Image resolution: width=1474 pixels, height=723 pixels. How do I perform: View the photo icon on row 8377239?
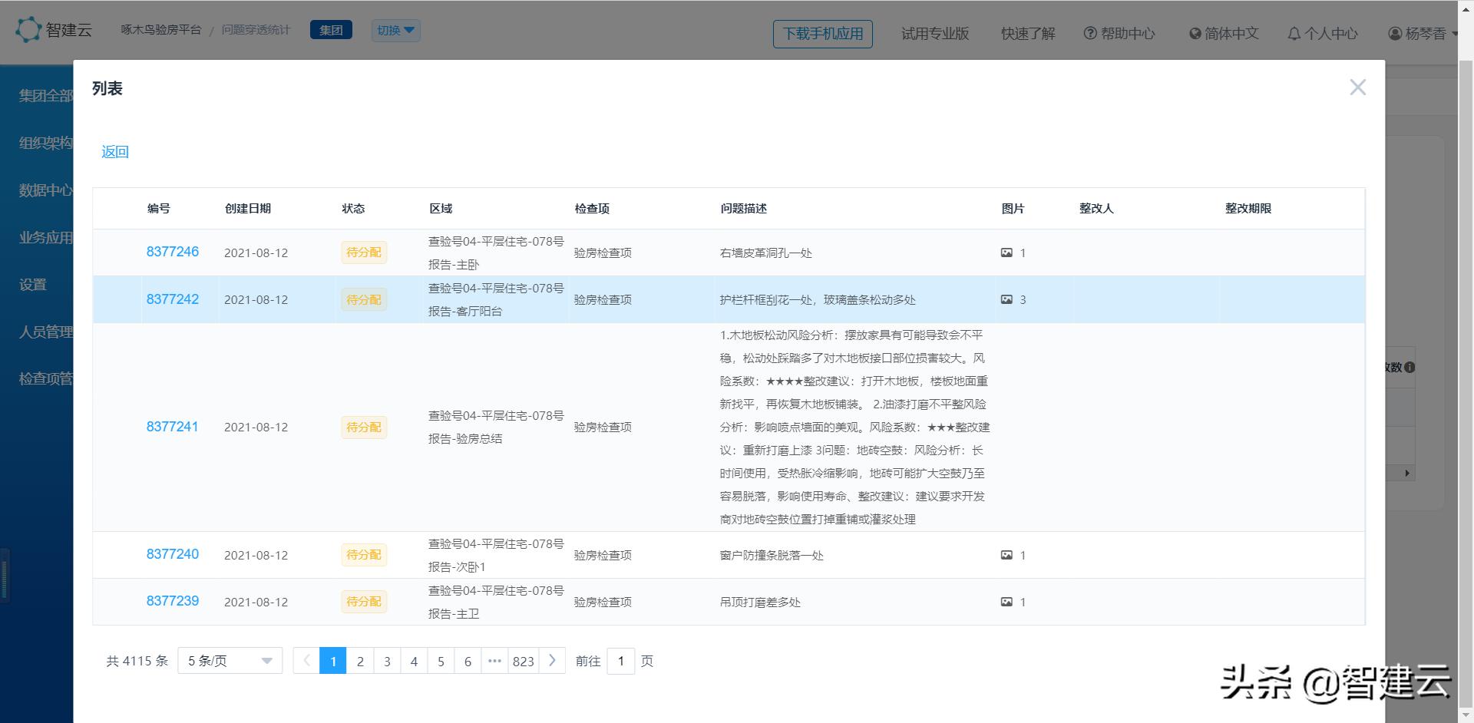pos(1006,602)
